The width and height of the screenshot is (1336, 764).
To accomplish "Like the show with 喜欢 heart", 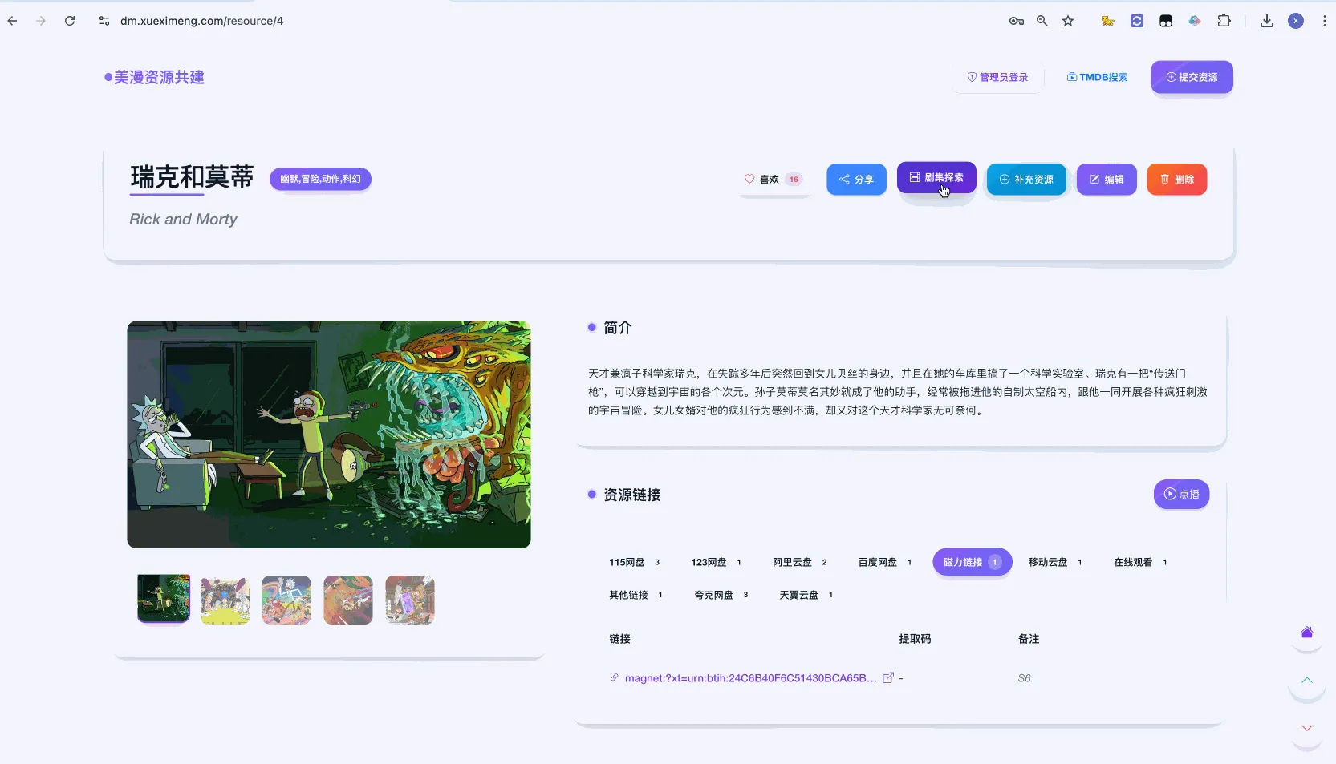I will [x=773, y=179].
